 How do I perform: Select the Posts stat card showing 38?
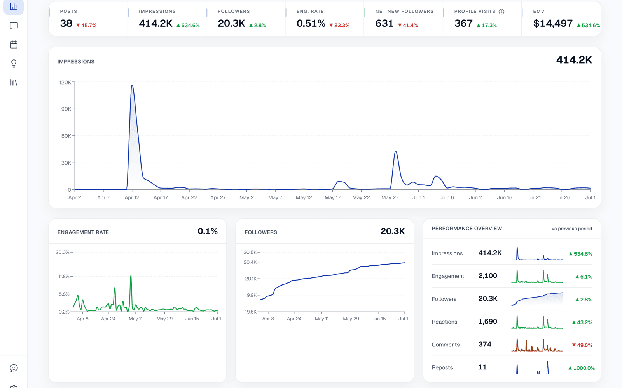[x=88, y=19]
